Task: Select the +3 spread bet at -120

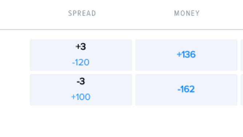Action: coord(81,55)
